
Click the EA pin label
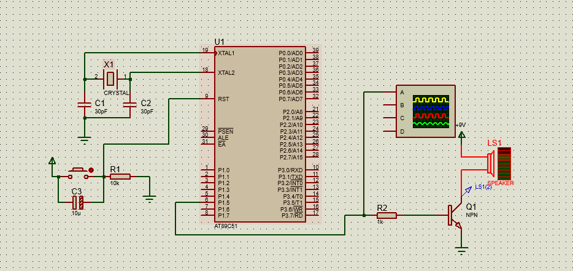point(221,145)
